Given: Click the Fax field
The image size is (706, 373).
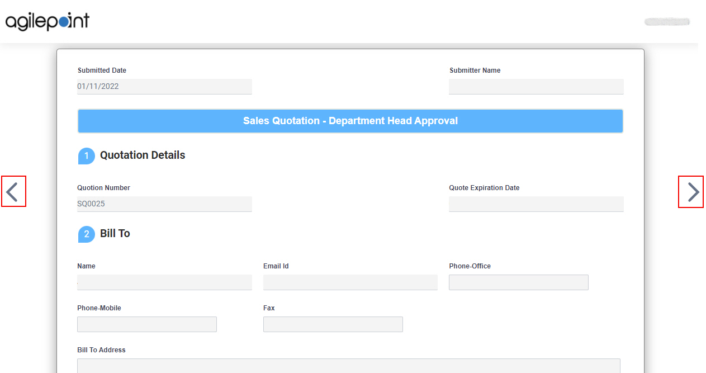Looking at the screenshot, I should pyautogui.click(x=333, y=324).
